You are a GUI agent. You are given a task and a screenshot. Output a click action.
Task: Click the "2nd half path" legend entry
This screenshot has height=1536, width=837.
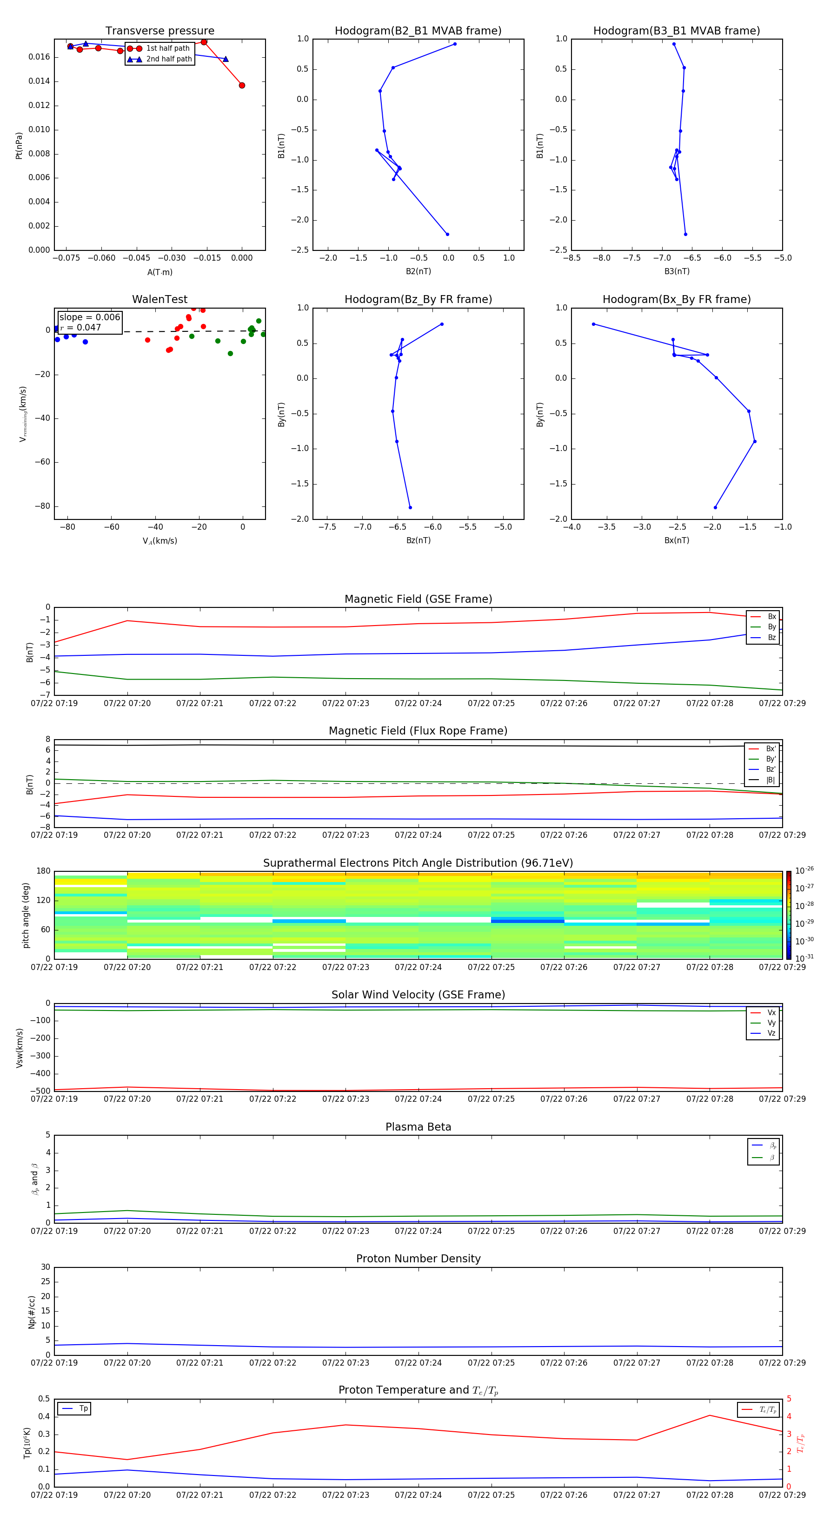[x=159, y=59]
